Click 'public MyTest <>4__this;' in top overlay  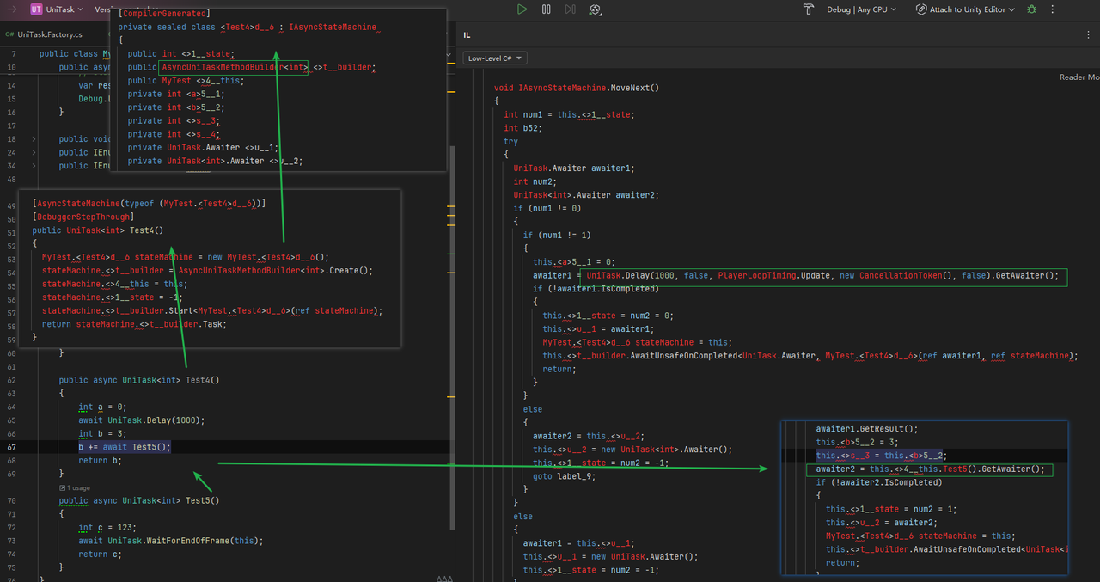pyautogui.click(x=186, y=81)
